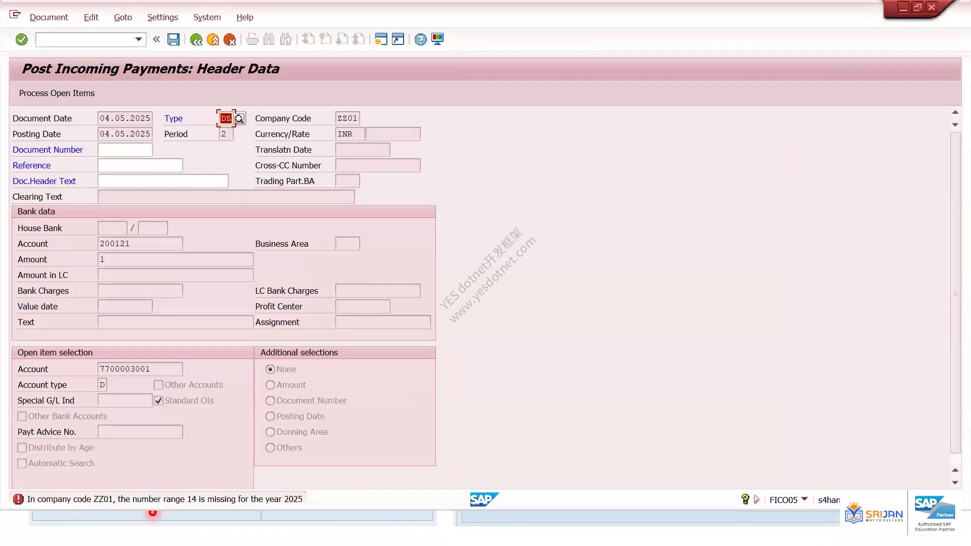The height and width of the screenshot is (546, 971).
Task: Click the vertical scrollbar on the right
Action: pos(955,293)
